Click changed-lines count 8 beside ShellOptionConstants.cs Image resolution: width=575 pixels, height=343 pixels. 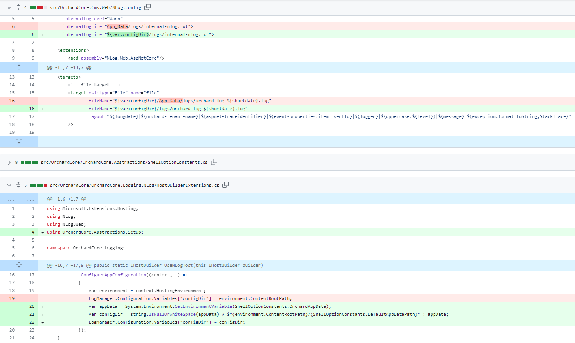[x=17, y=162]
